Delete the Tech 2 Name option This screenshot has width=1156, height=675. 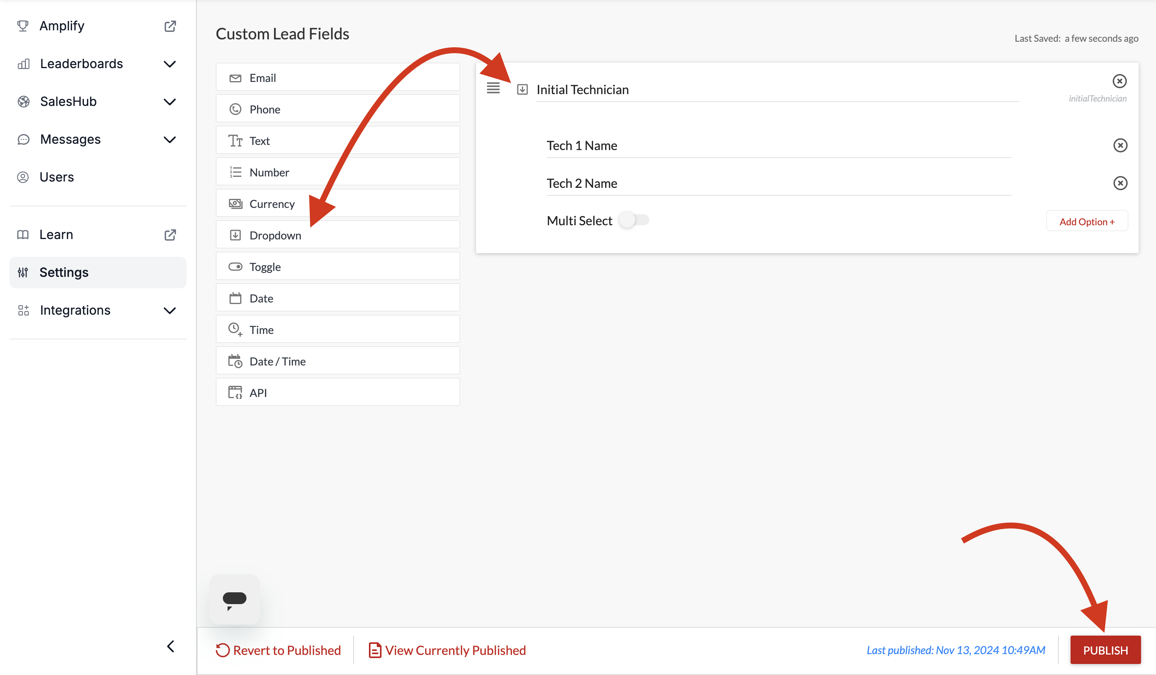click(1120, 183)
